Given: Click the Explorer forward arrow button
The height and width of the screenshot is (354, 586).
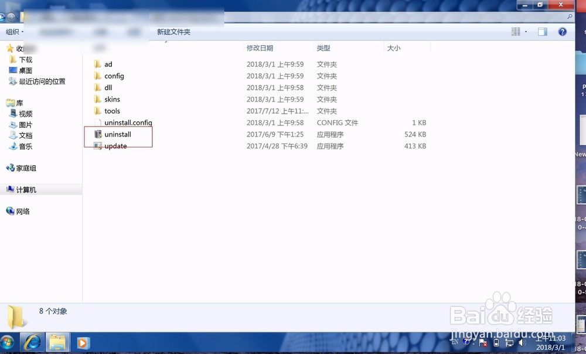Looking at the screenshot, I should [x=11, y=17].
